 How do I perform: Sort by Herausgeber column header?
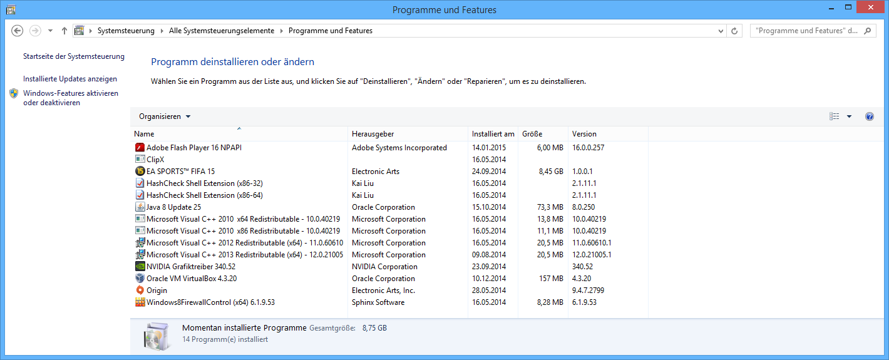[408, 134]
